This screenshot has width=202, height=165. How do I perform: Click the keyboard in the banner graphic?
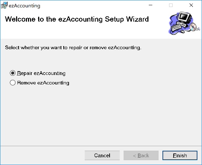pos(176,27)
